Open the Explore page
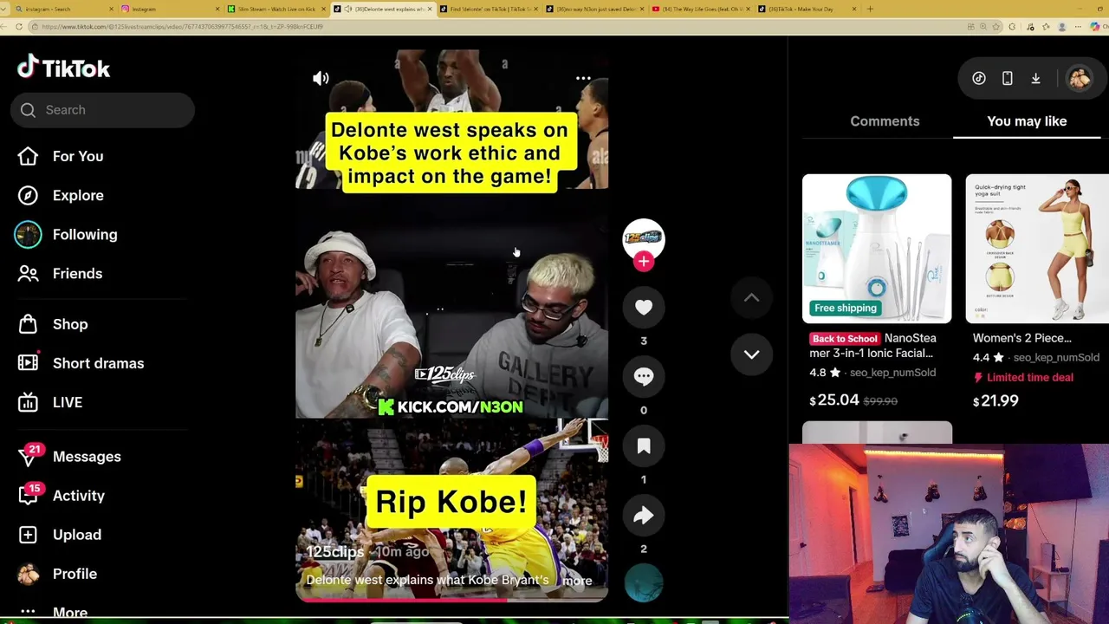The image size is (1109, 624). coord(78,195)
